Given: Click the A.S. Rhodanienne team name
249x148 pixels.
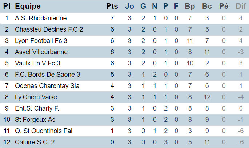Looking at the screenshot, I should pos(41,18).
